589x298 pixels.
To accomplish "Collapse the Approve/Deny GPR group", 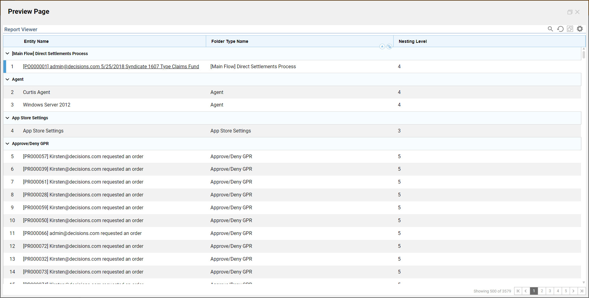I will 7,143.
